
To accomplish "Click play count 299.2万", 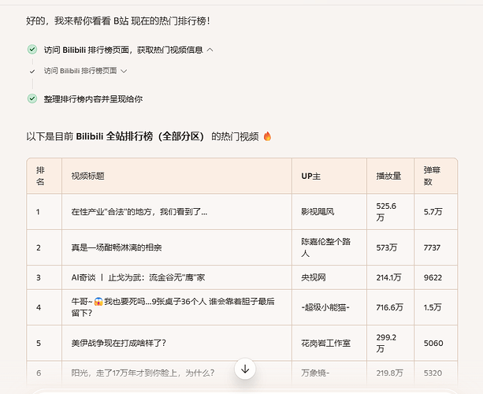I will point(386,343).
